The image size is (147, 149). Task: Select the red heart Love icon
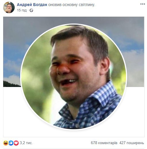tap(16, 143)
